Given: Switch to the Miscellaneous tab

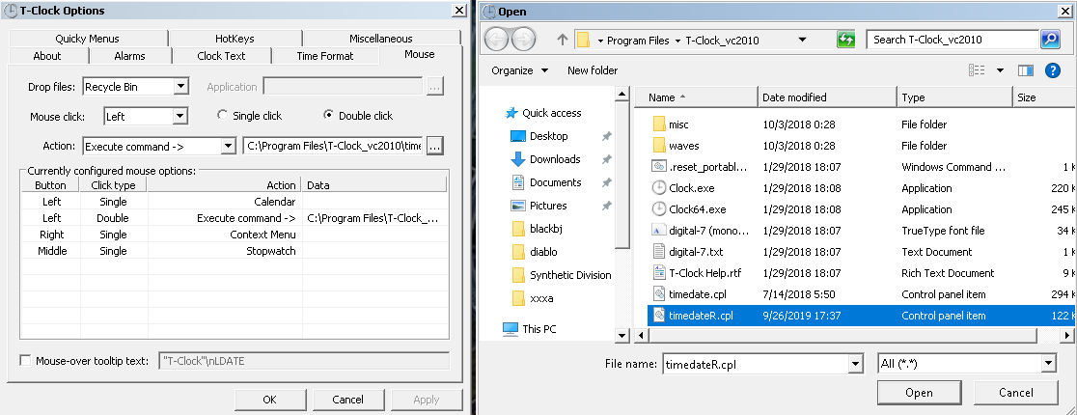Looking at the screenshot, I should point(380,39).
